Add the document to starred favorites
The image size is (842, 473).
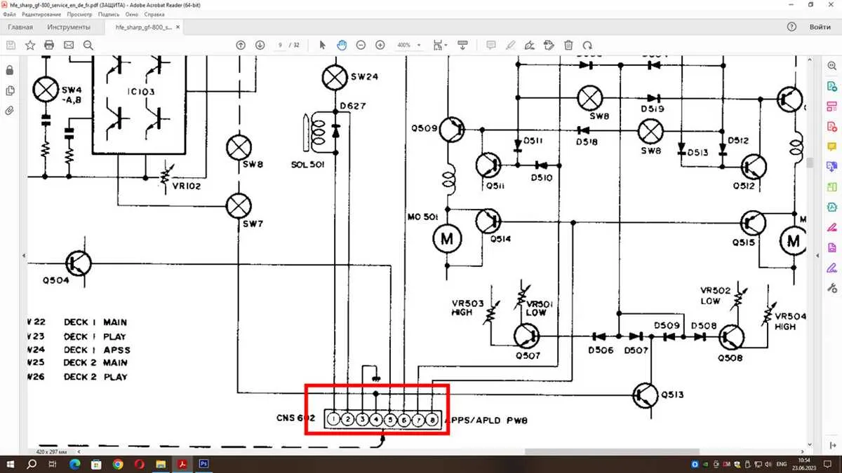[x=30, y=45]
